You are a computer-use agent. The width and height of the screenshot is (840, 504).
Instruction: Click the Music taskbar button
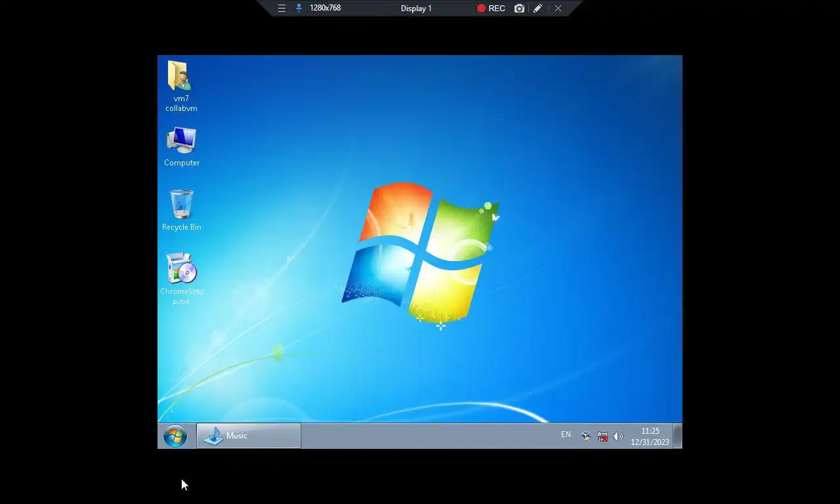click(249, 436)
